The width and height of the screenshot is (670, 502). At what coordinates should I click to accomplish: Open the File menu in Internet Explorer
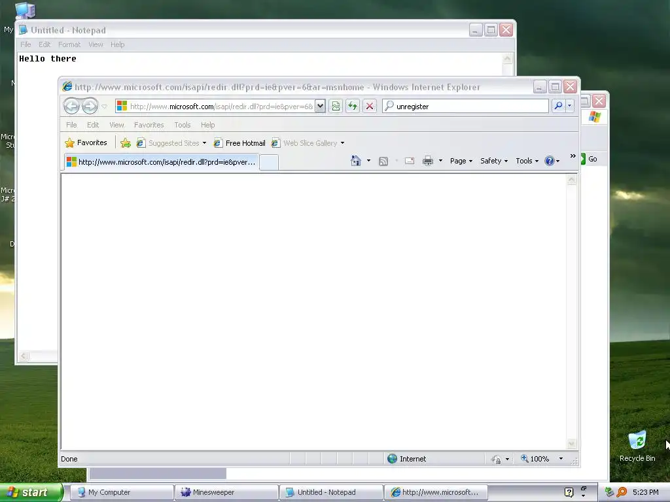coord(71,125)
